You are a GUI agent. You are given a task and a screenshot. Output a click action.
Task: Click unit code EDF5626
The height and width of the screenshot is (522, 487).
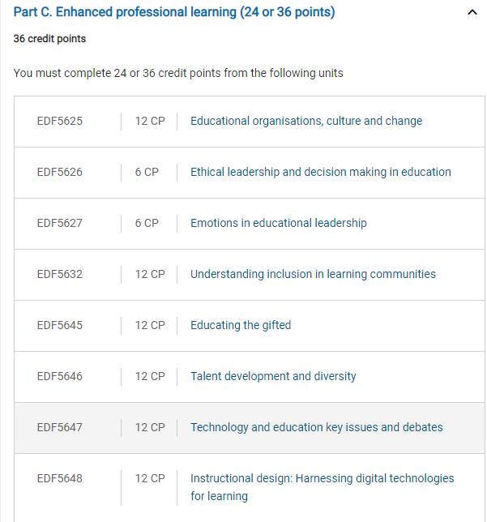point(60,172)
